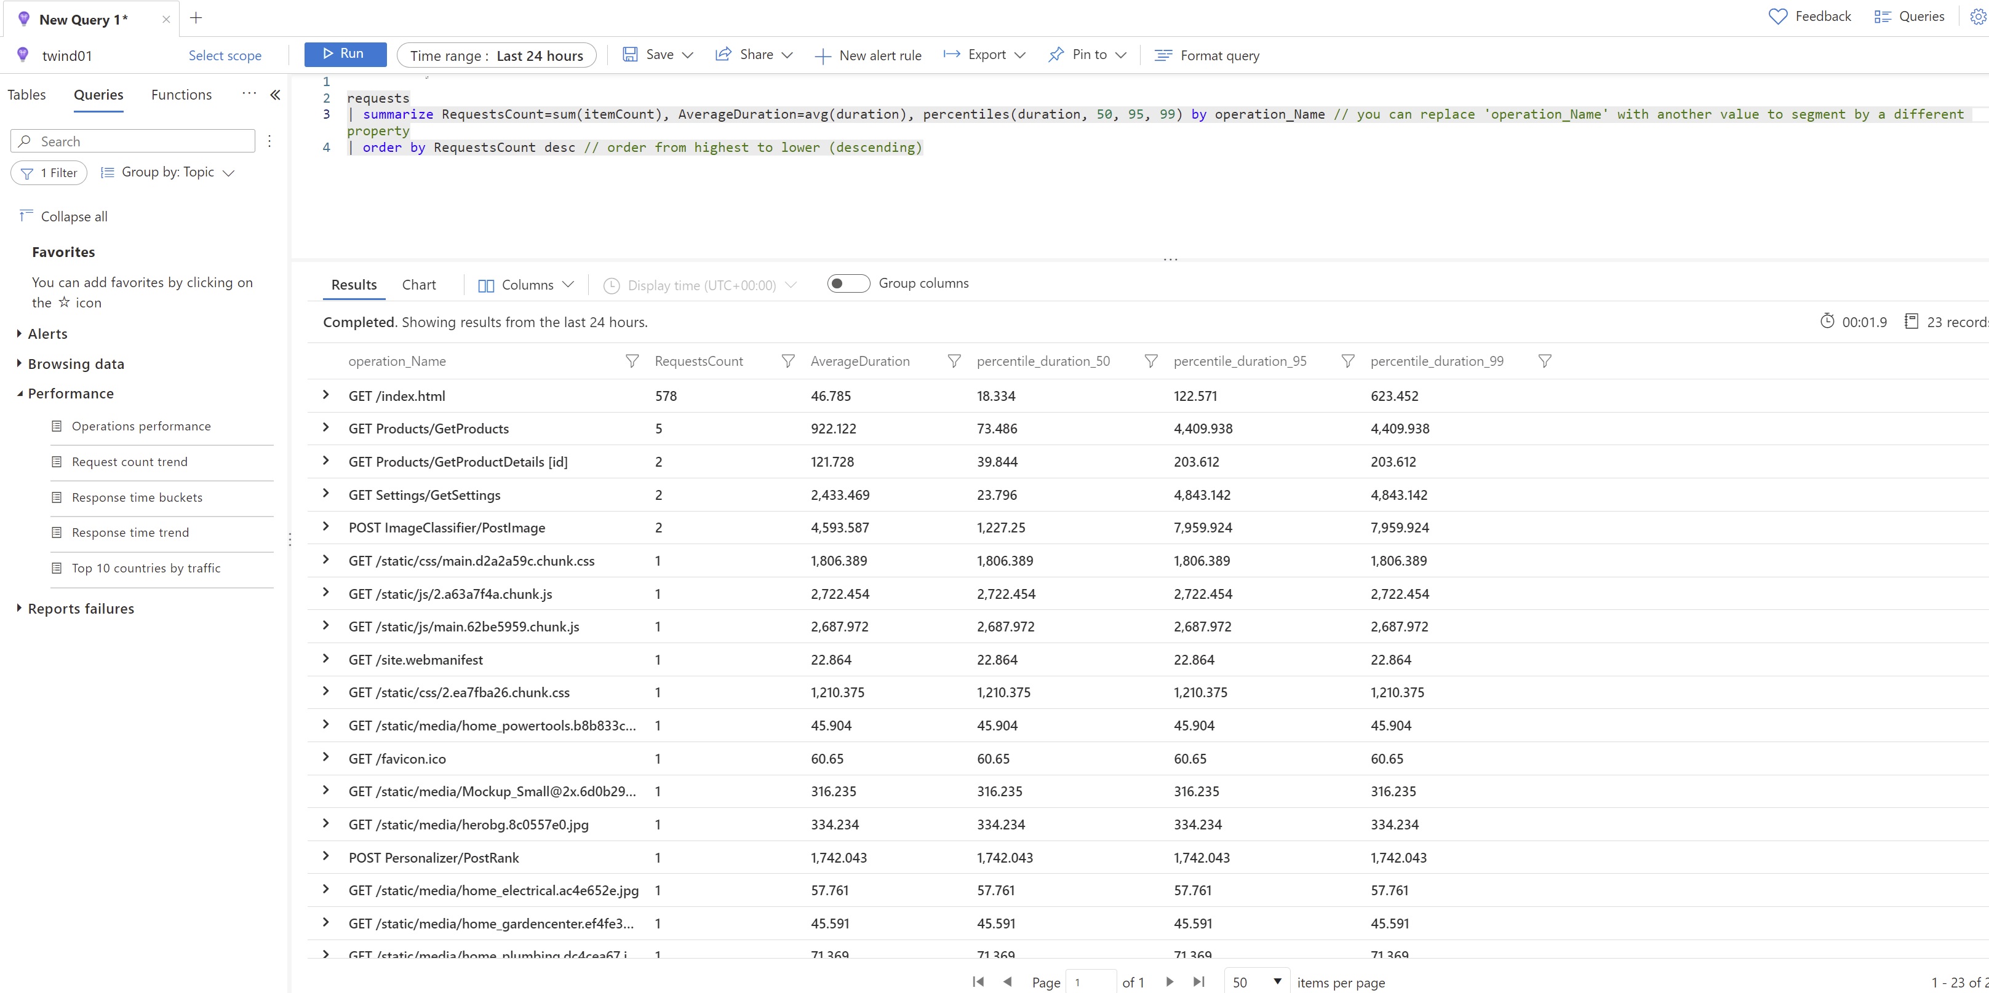Go to last page icon in pager
Screen dimensions: 1989x993
[x=1198, y=981]
